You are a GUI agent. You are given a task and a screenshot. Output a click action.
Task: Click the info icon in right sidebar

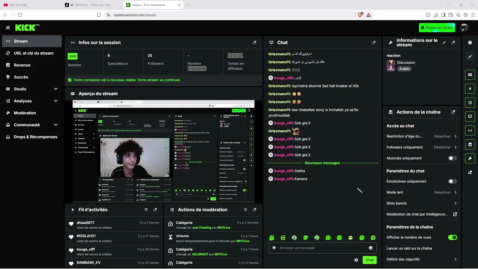tap(470, 43)
